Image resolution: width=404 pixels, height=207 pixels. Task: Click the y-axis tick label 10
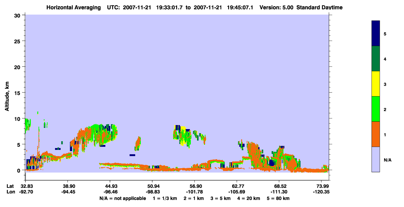tap(18, 119)
